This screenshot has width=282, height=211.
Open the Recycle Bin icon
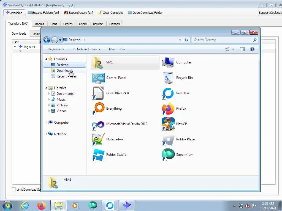tap(168, 78)
